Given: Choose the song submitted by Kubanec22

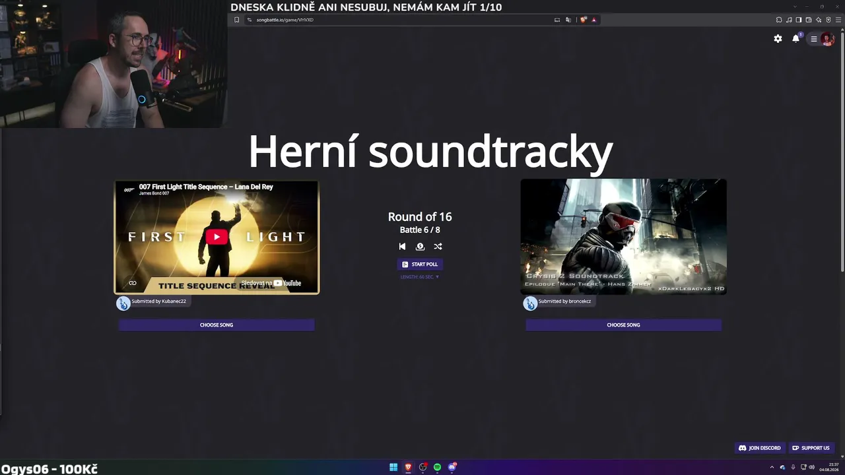Looking at the screenshot, I should point(217,325).
